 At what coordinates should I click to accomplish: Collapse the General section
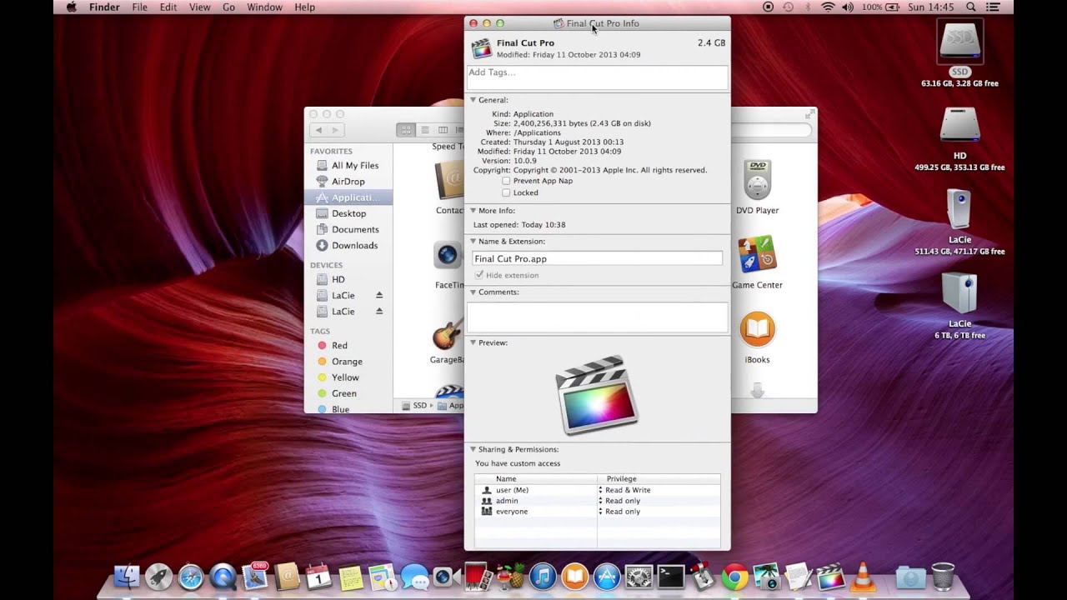pos(473,100)
